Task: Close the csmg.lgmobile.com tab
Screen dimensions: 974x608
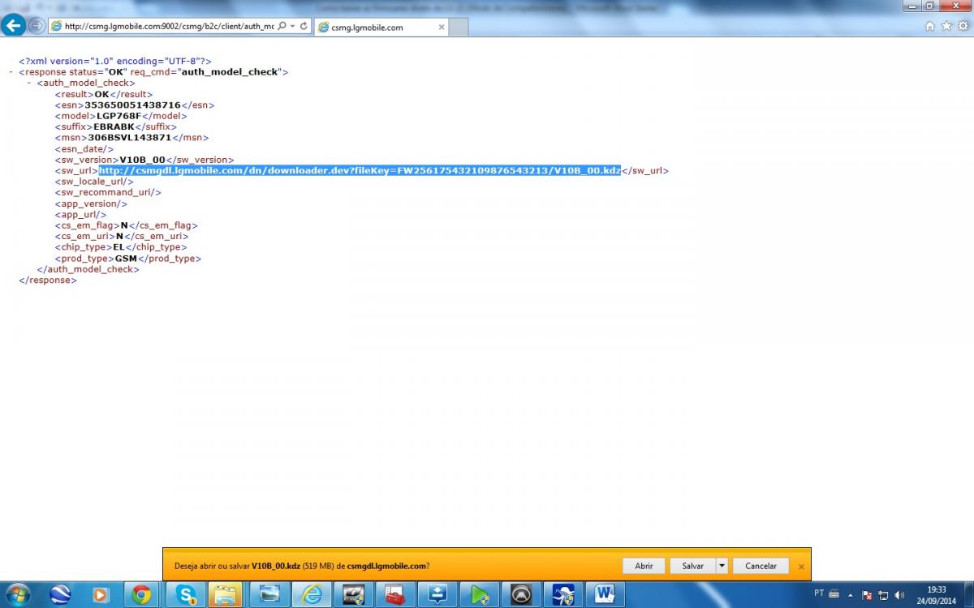Action: point(441,27)
